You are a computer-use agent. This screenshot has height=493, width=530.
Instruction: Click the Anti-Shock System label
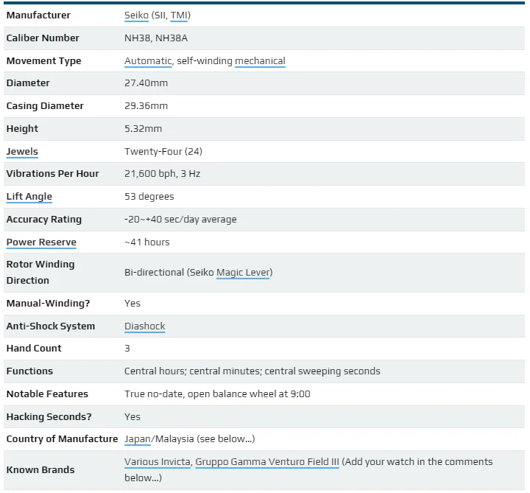(x=51, y=326)
